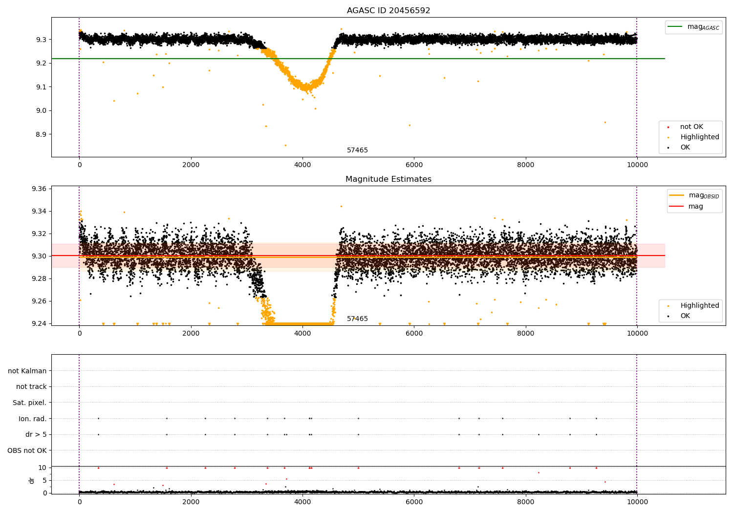Image resolution: width=733 pixels, height=513 pixels.
Task: Click the 'Sat. pixel.' row label
Action: (x=30, y=403)
